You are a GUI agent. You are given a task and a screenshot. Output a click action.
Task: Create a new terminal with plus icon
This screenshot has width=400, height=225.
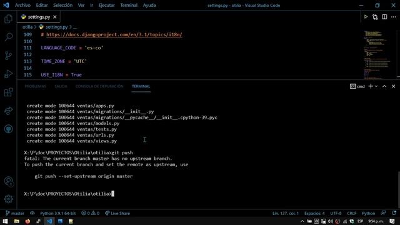pyautogui.click(x=371, y=86)
